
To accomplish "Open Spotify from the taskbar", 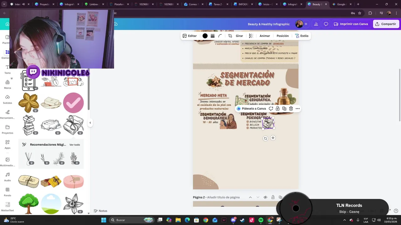I will 261,220.
